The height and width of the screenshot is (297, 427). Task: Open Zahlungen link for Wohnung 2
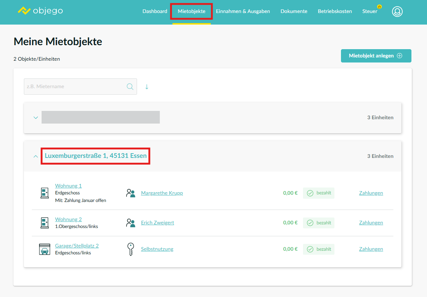[371, 223]
